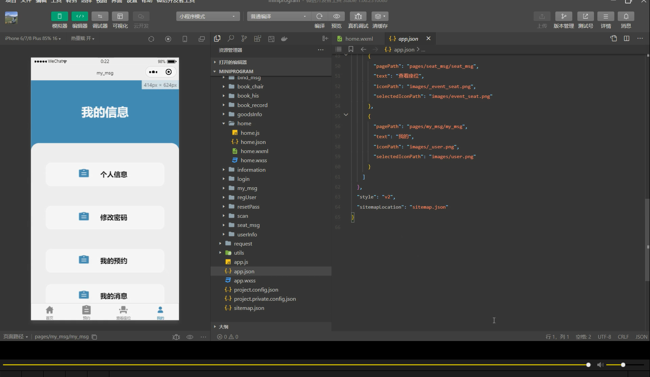Tap the 个人信息 button in the simulator

[105, 174]
